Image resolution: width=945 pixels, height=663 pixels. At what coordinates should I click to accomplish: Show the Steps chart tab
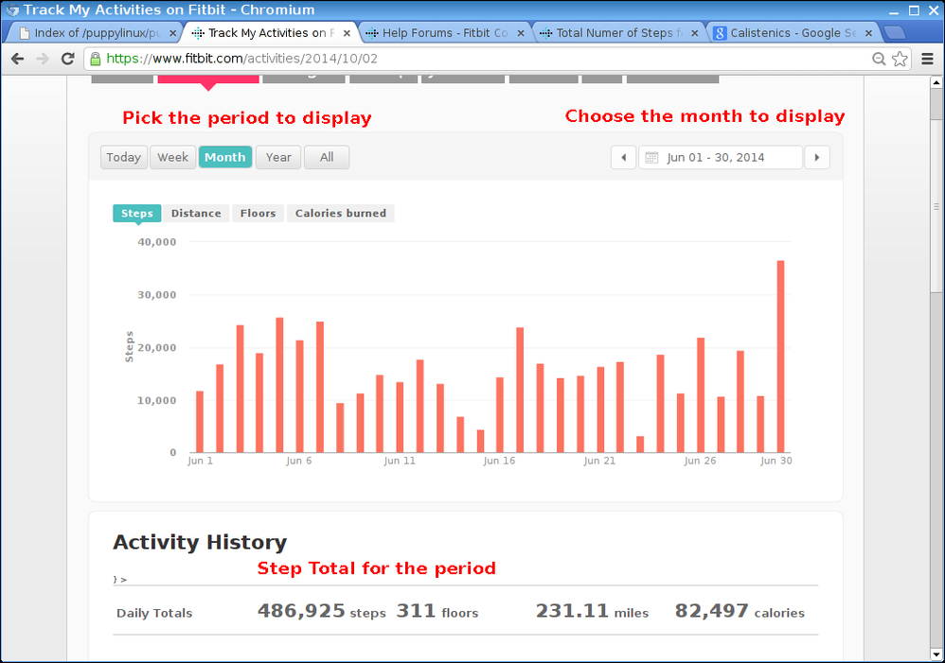coord(136,213)
